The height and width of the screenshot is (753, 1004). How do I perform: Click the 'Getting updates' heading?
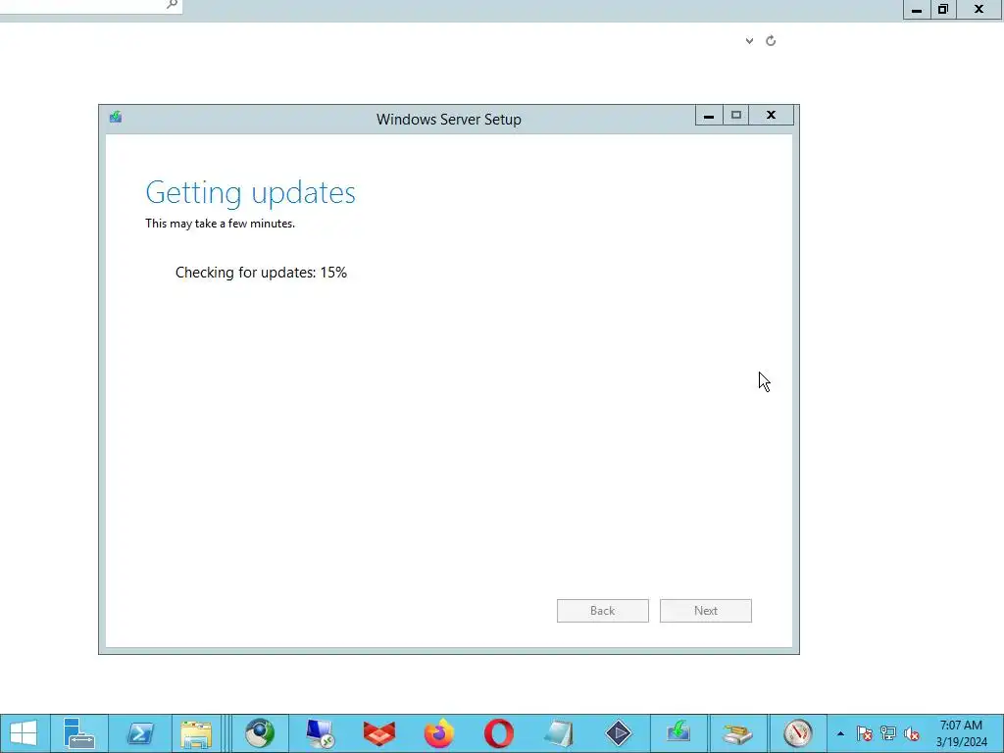pyautogui.click(x=250, y=193)
